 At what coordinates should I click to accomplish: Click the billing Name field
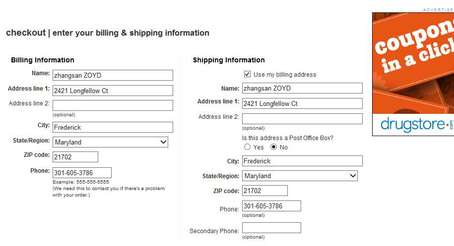click(x=113, y=75)
